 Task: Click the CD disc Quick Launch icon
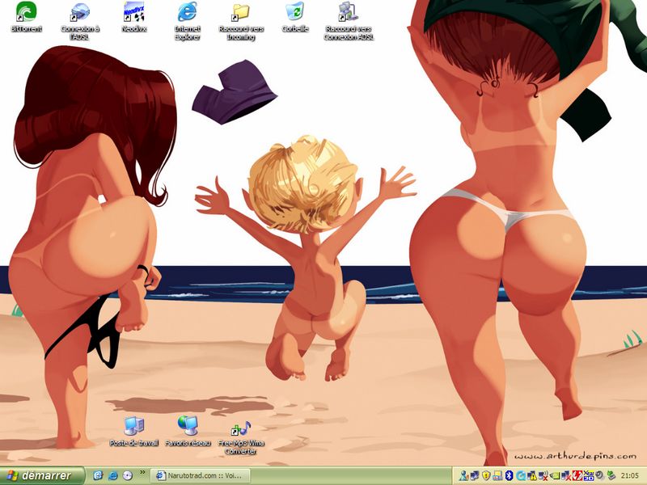128,475
